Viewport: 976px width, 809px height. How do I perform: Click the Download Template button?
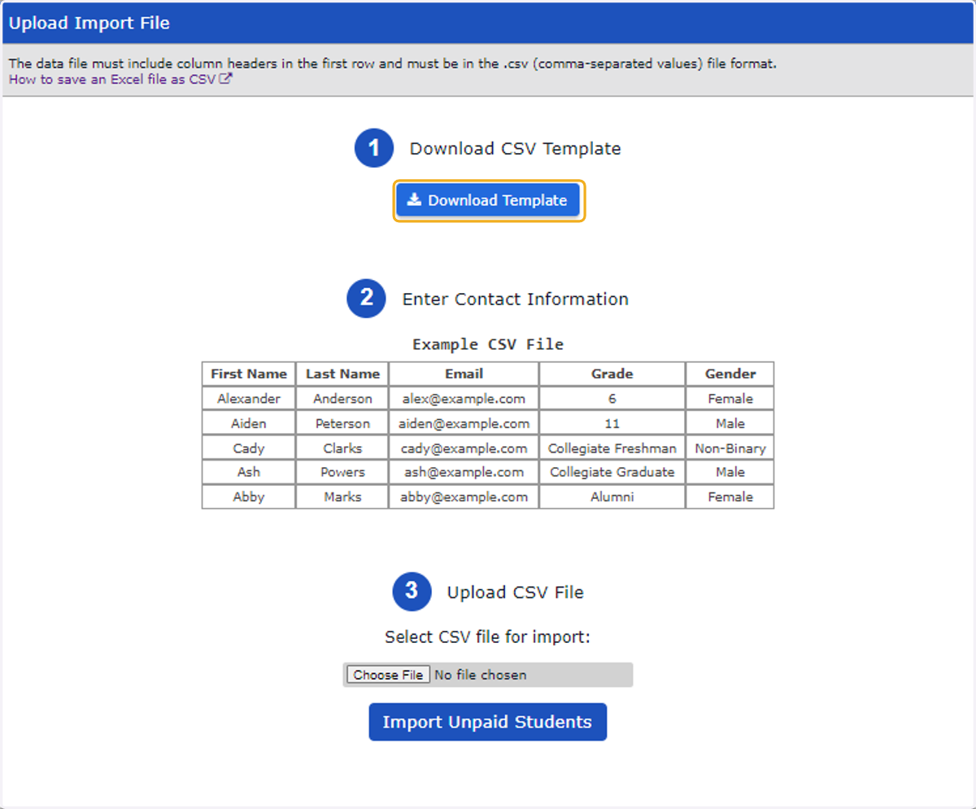coord(488,200)
